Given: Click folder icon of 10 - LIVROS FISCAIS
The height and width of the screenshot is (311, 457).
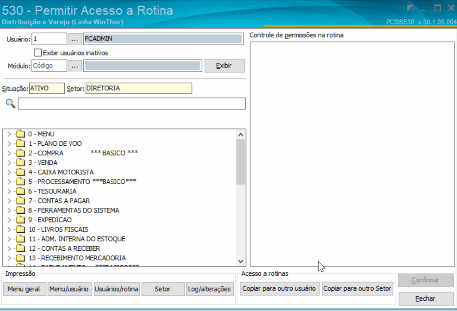Looking at the screenshot, I should coord(20,229).
